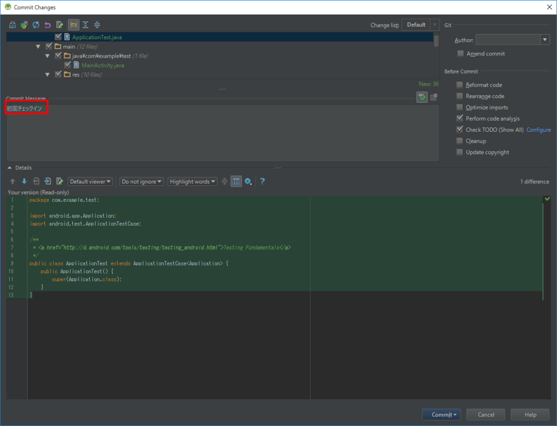Image resolution: width=557 pixels, height=426 pixels.
Task: Collapse the main folder tree node
Action: (x=38, y=47)
